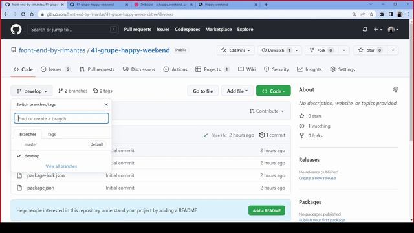Open package-lock.json file
This screenshot has width=414, height=233.
coord(46,175)
